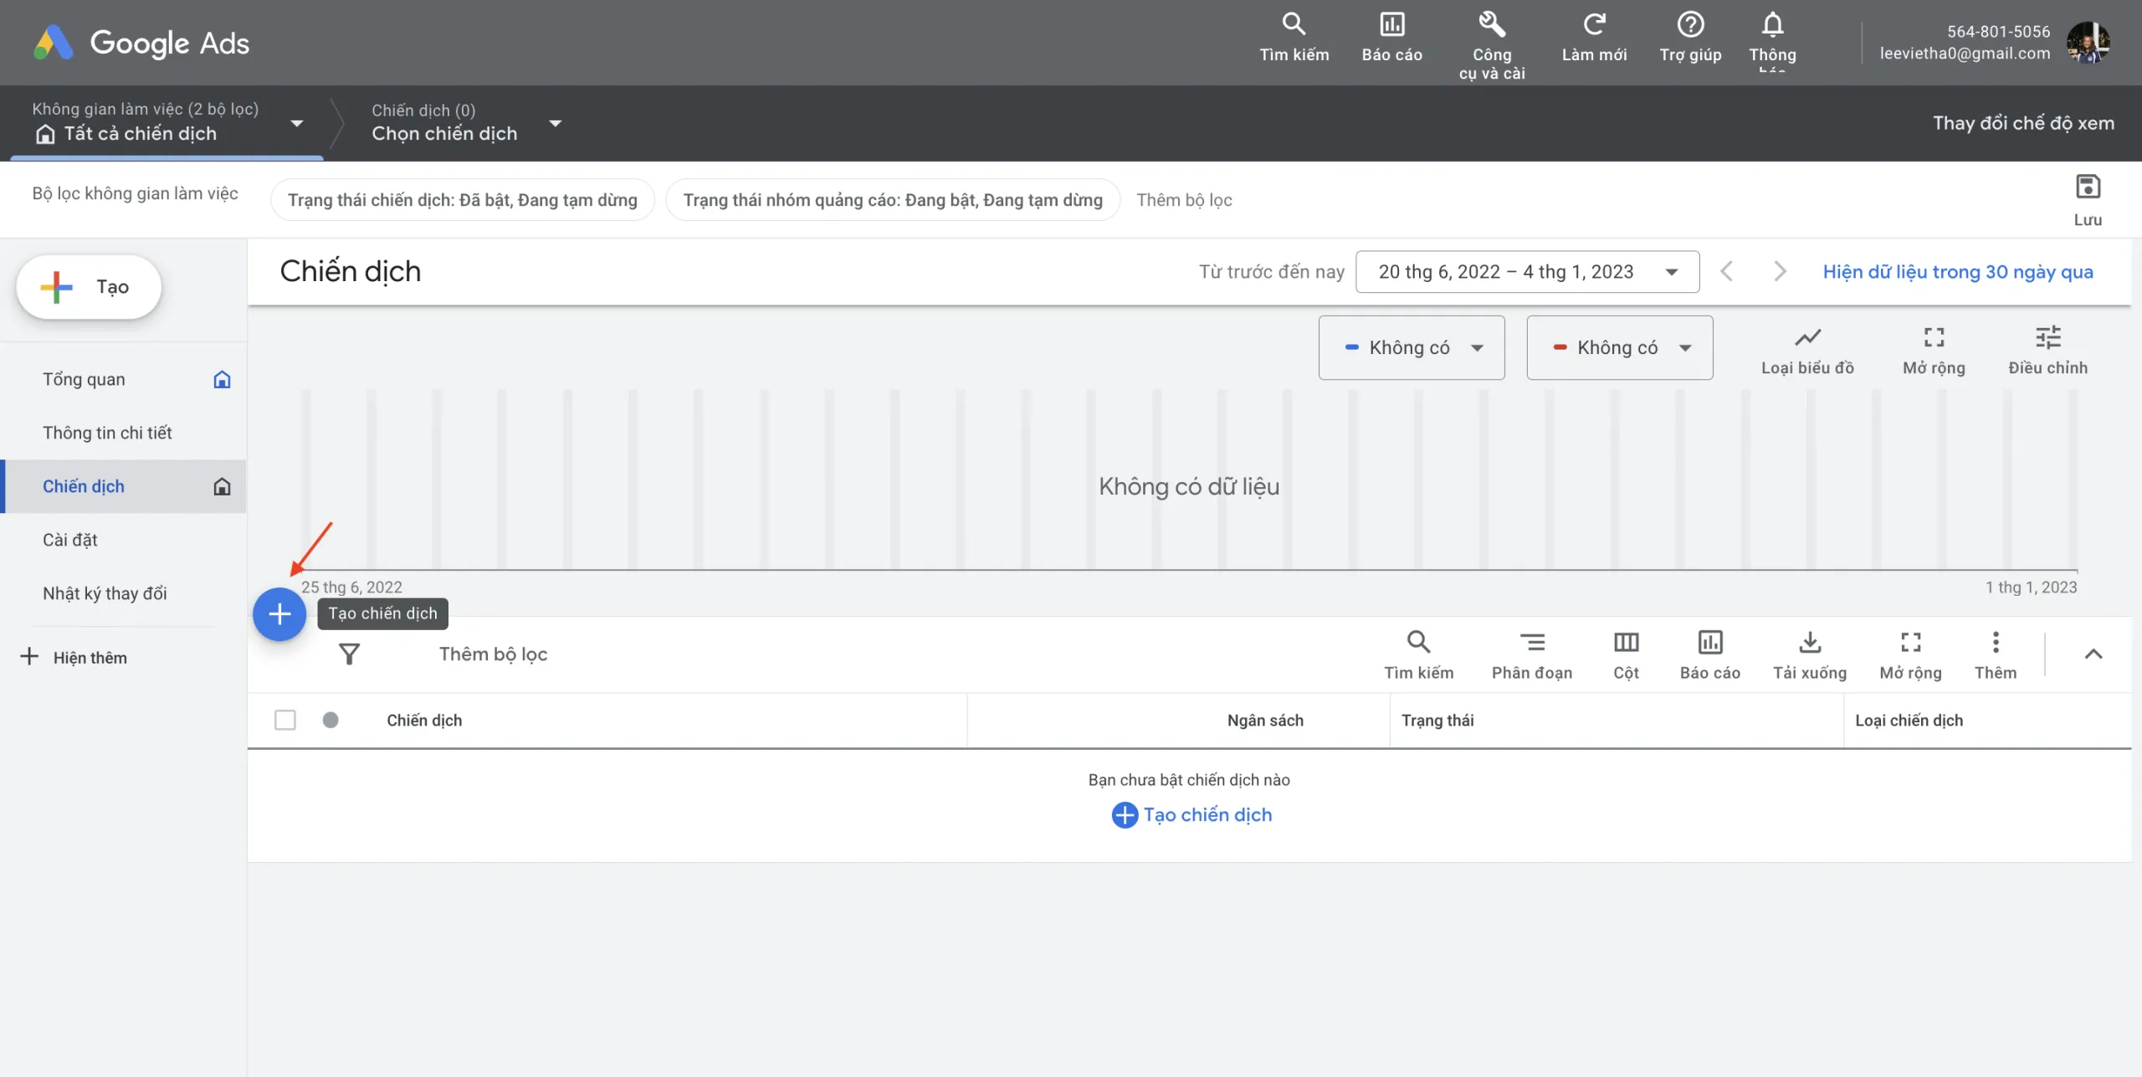The image size is (2142, 1077).
Task: Tick the select-all campaigns checkbox
Action: 285,720
